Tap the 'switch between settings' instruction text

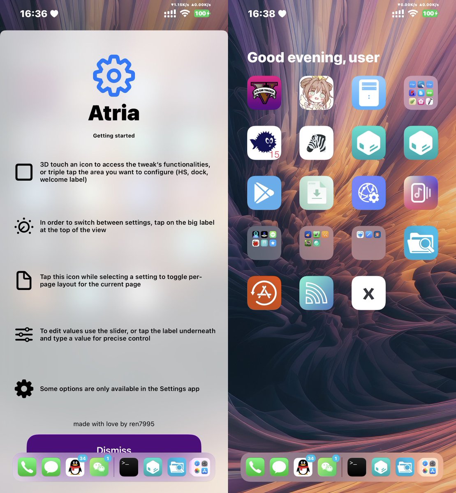coord(127,226)
